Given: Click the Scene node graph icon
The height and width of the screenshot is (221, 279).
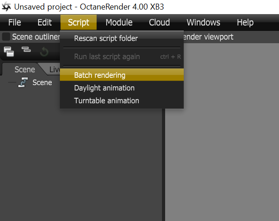Looking at the screenshot, I should (23, 82).
